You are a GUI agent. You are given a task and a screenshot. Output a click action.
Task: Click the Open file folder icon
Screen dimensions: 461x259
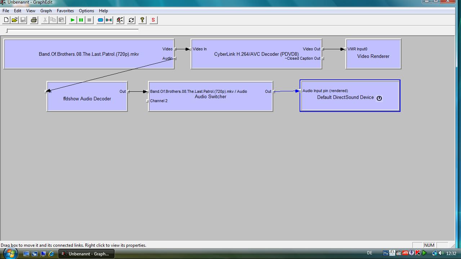(14, 20)
